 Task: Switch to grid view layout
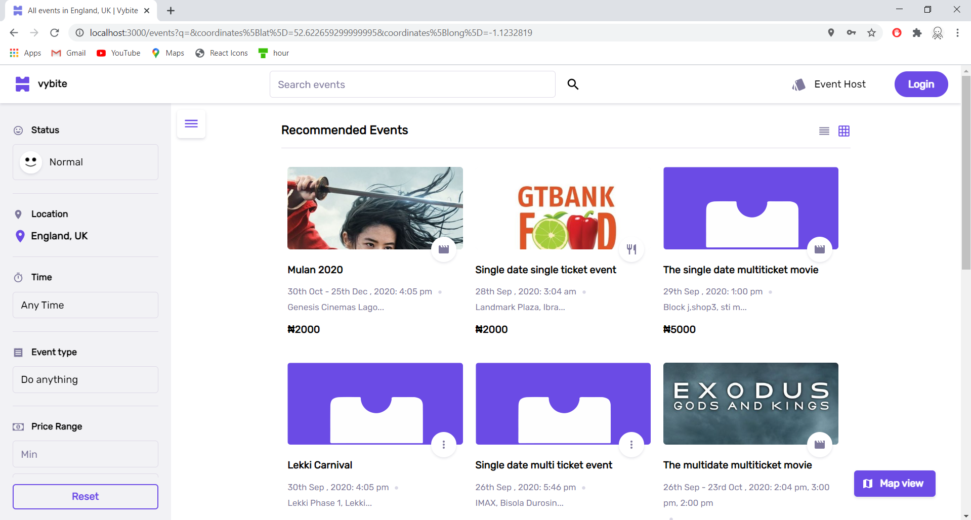click(844, 131)
